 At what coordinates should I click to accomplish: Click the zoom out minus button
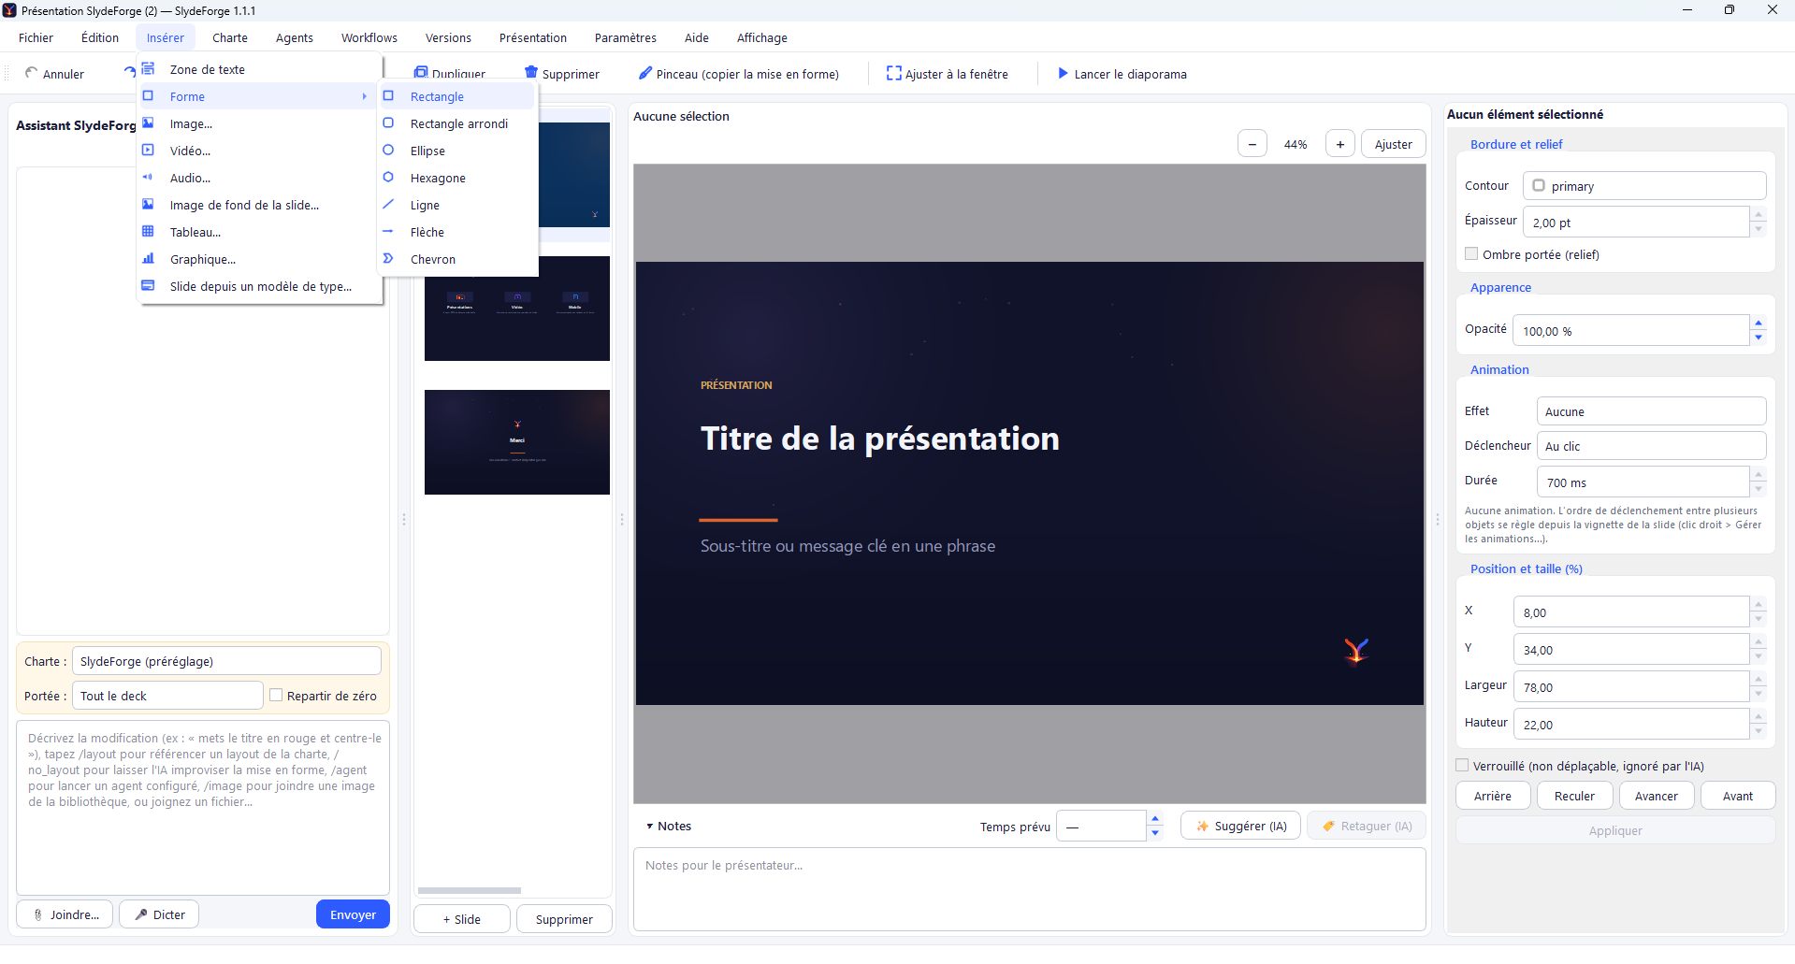click(x=1252, y=144)
